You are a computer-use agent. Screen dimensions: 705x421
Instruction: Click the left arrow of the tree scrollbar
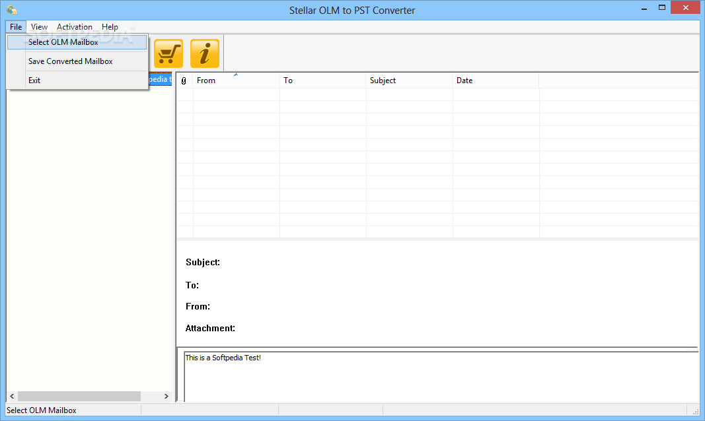pos(12,397)
